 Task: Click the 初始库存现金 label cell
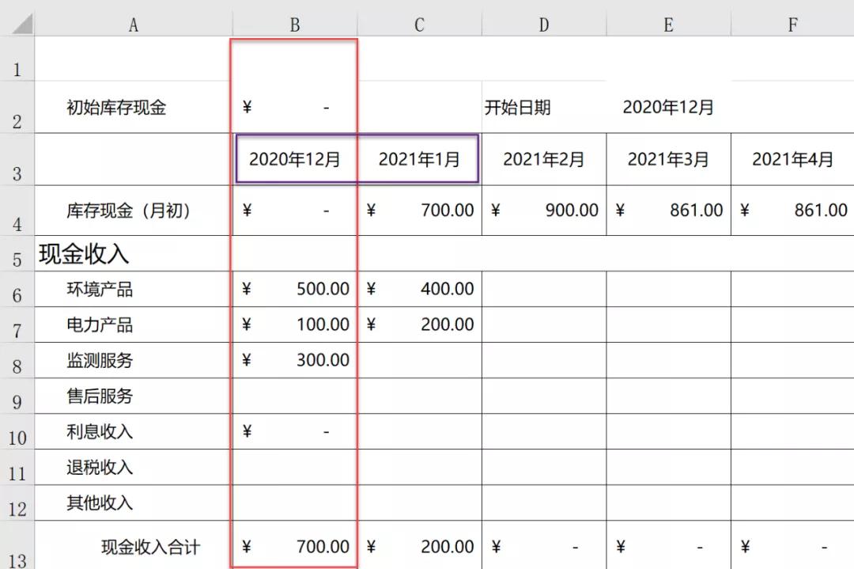[116, 108]
